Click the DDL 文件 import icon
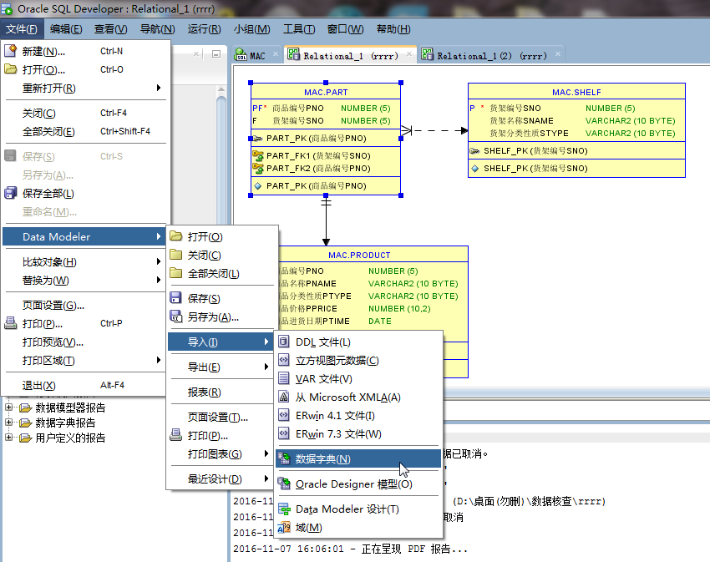The height and width of the screenshot is (562, 710). coord(284,342)
